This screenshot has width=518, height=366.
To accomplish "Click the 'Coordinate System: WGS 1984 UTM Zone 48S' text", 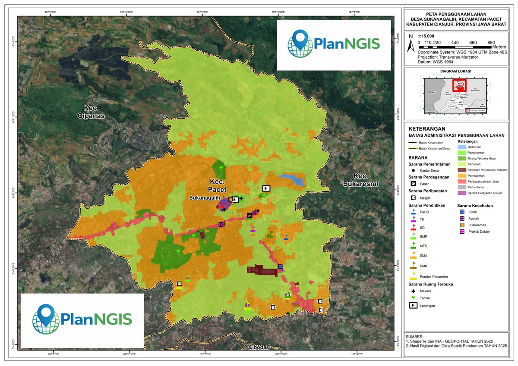I will 463,52.
